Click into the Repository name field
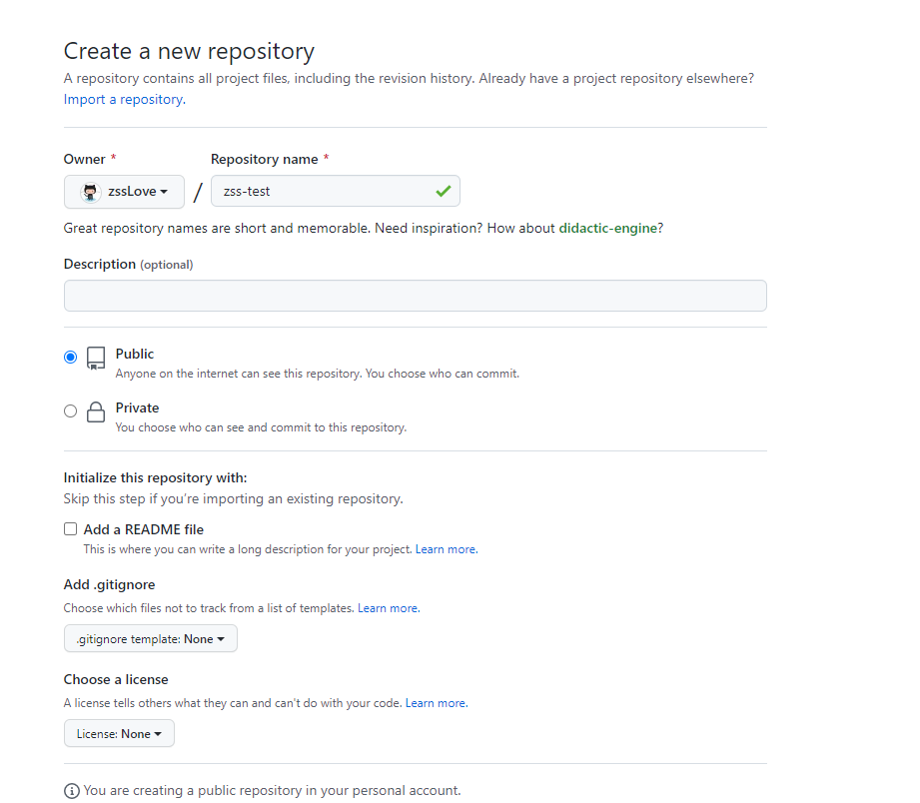920x803 pixels. point(320,192)
